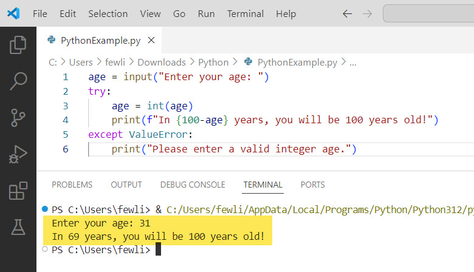Image resolution: width=474 pixels, height=272 pixels.
Task: Open the Search view in activity bar
Action: [x=18, y=81]
